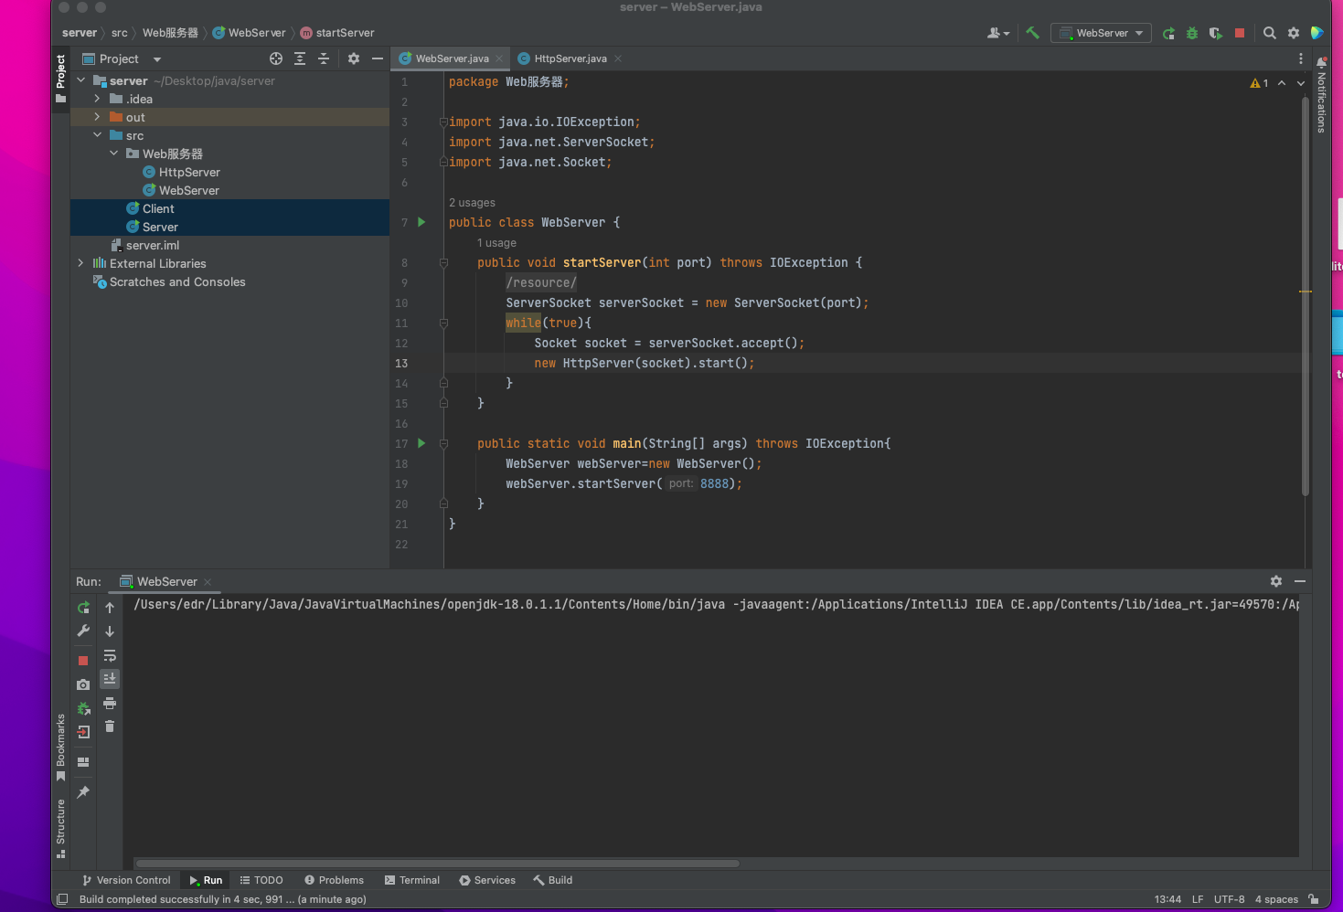Click the Rerun icon in Run panel

[x=83, y=608]
